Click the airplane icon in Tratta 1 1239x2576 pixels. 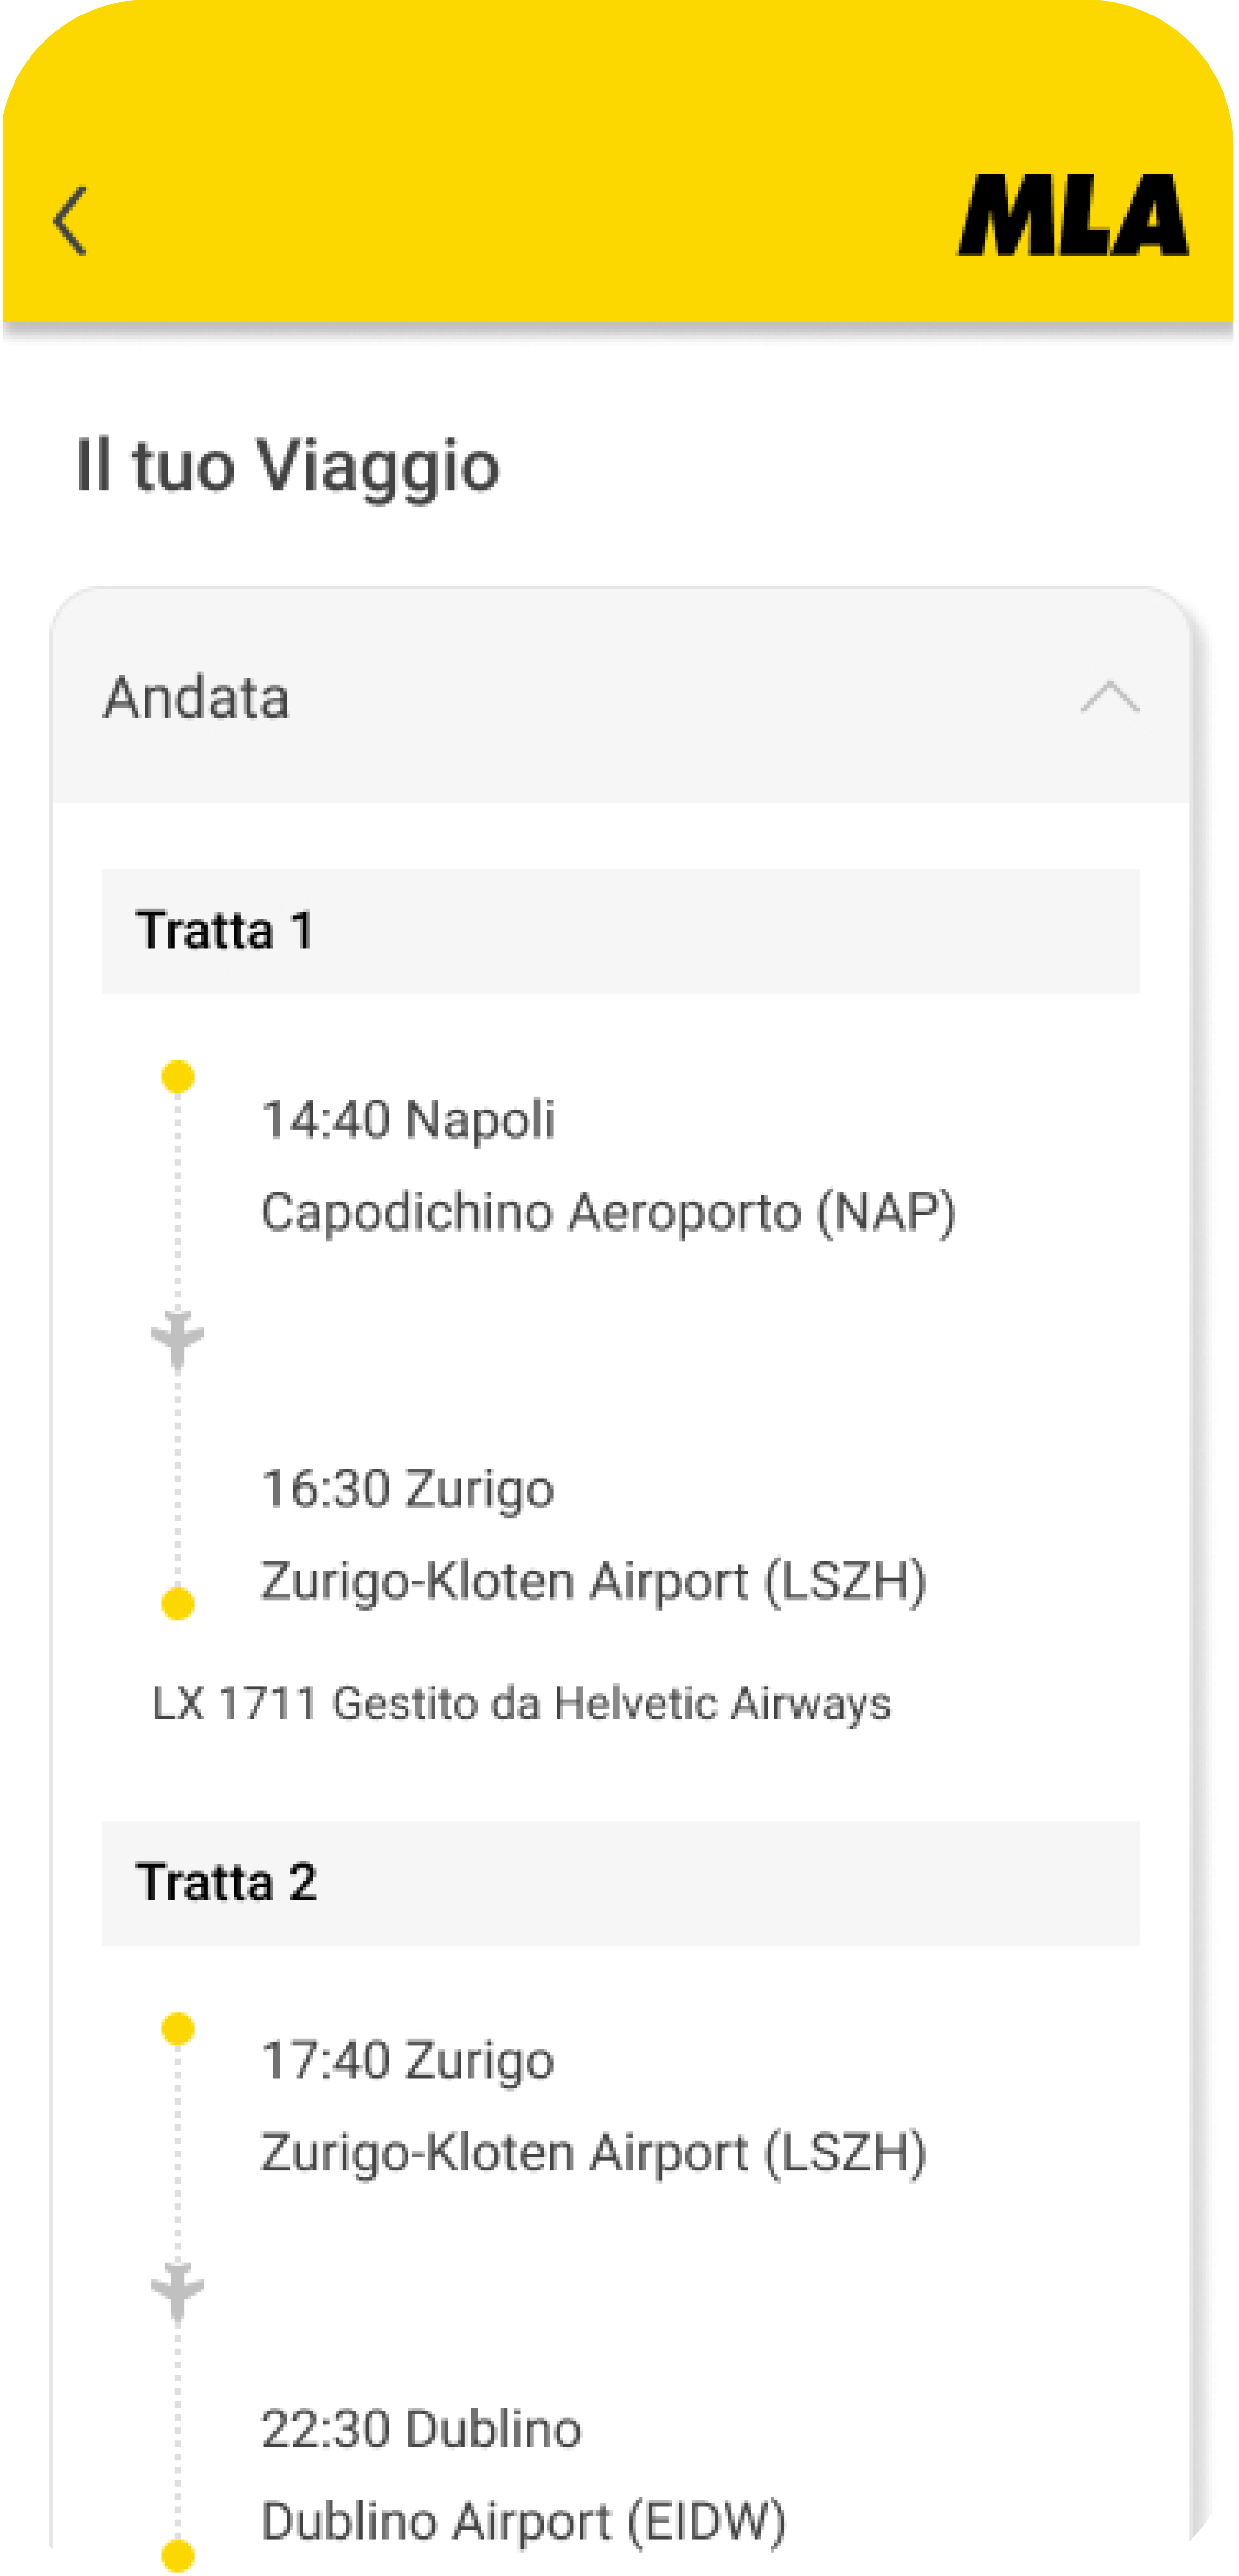[178, 1338]
